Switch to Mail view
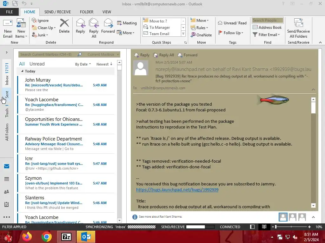Image resolution: width=325 pixels, height=243 pixels. 7,166
